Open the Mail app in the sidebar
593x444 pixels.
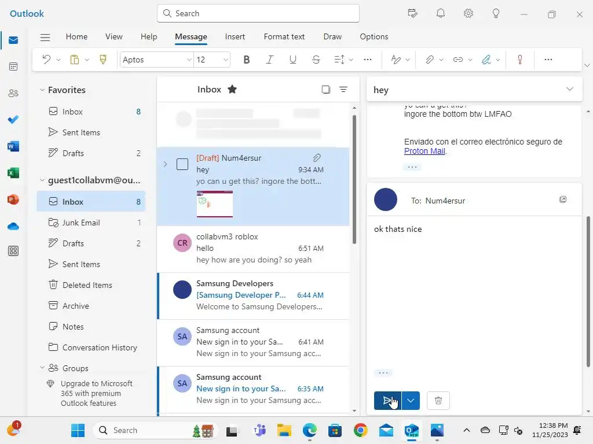[x=13, y=40]
